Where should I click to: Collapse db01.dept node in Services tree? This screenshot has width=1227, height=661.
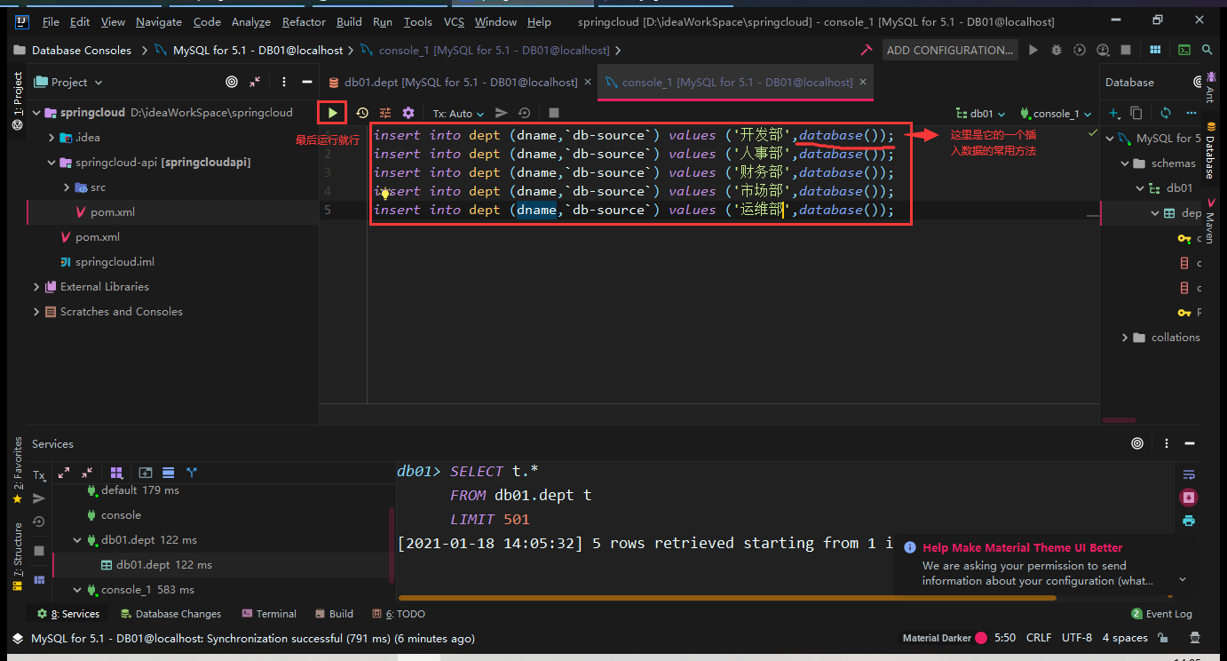tap(77, 540)
